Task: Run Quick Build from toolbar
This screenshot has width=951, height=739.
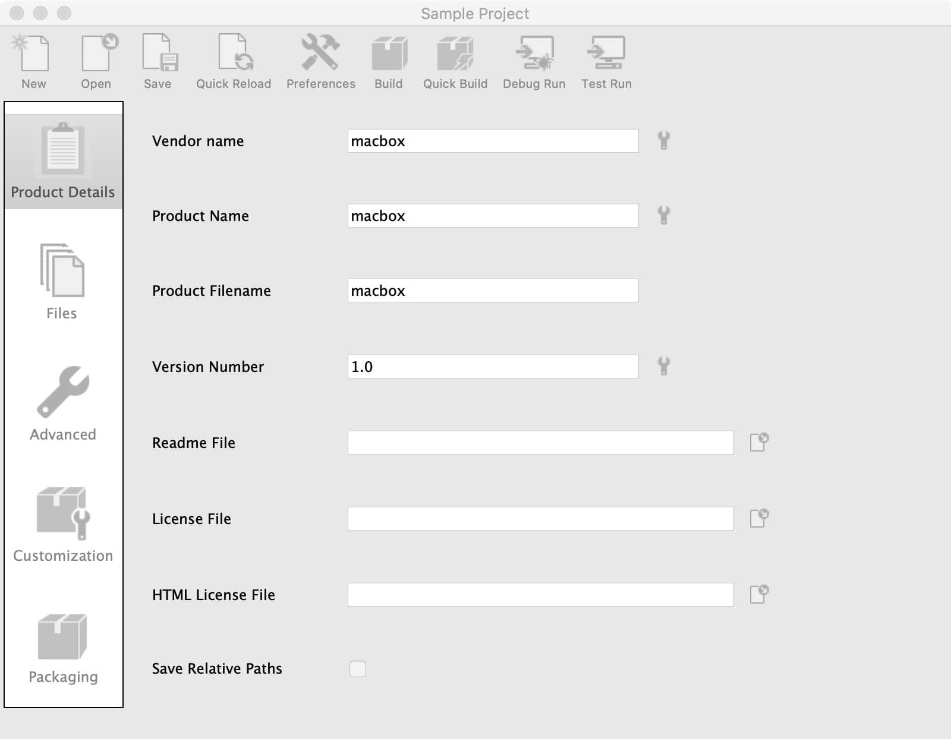Action: coord(455,62)
